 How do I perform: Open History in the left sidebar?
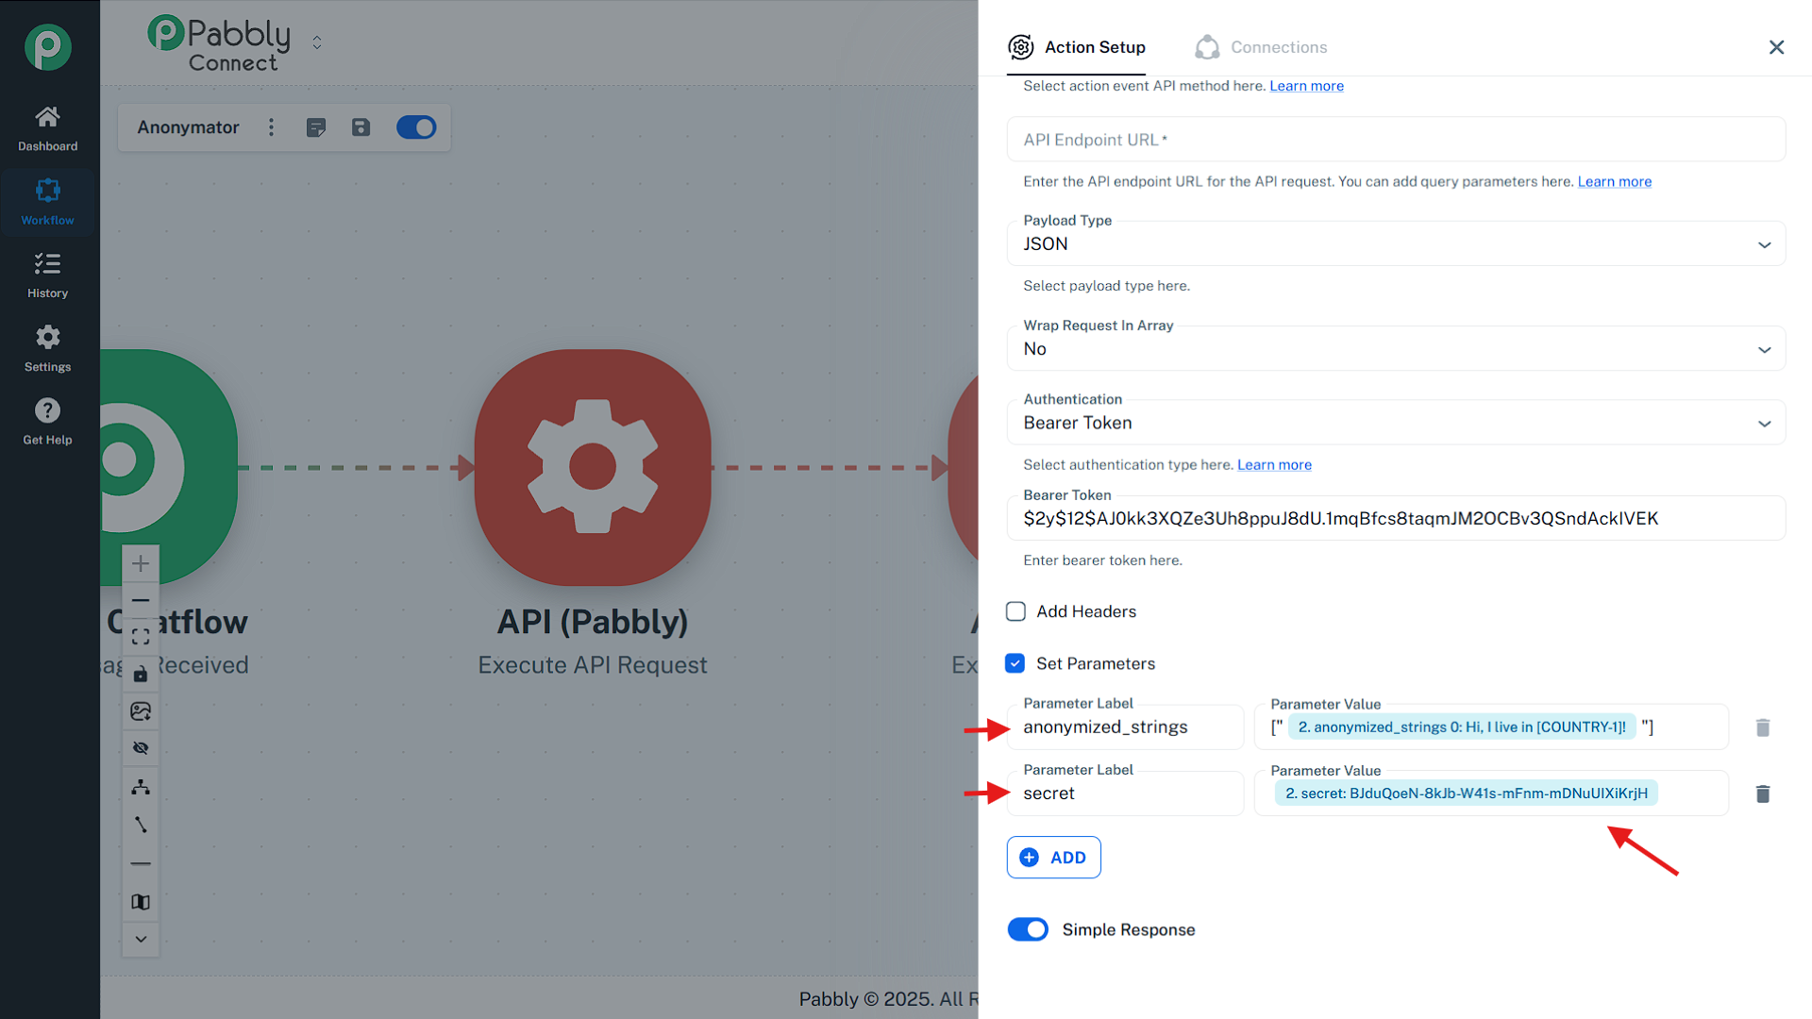click(47, 275)
